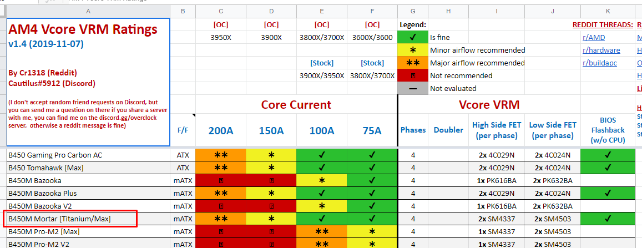
Task: Open the r/AMD reddit thread link
Action: click(x=593, y=38)
